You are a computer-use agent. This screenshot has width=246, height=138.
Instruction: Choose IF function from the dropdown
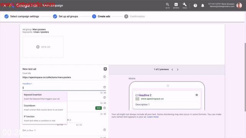click(45, 118)
